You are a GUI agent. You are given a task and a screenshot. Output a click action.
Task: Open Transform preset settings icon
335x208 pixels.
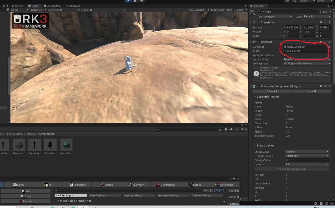(x=326, y=23)
